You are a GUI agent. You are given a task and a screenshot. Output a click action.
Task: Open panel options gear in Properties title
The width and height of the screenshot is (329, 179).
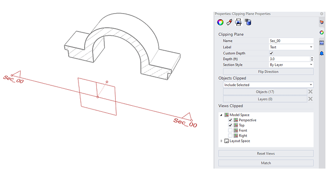321,14
